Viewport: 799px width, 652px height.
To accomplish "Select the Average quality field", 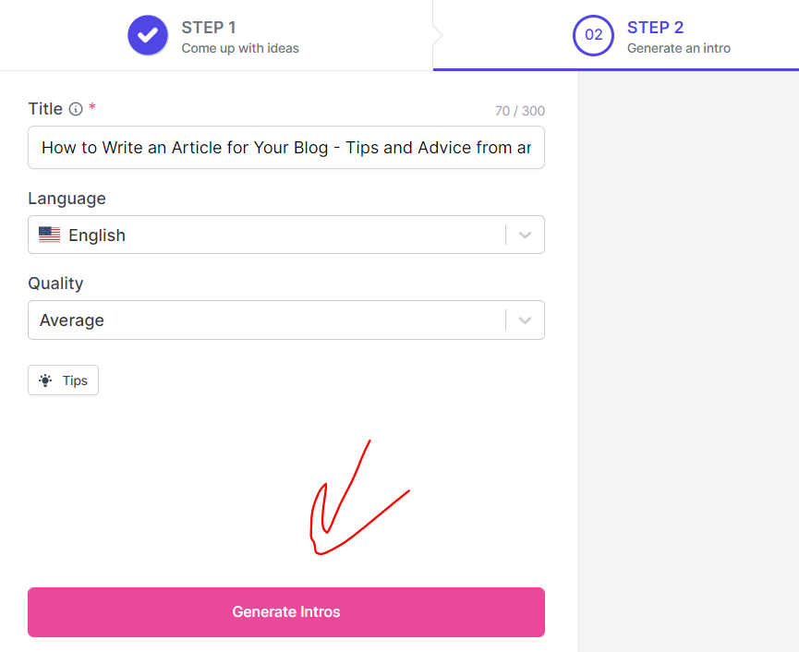I will pos(286,320).
